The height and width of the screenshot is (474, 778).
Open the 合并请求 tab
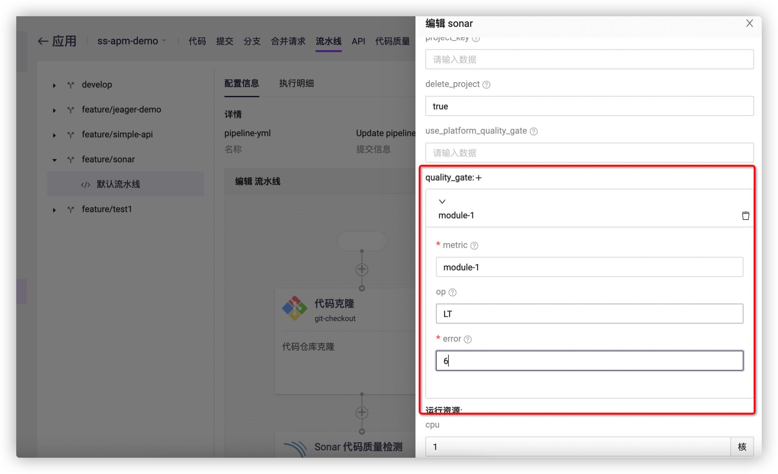click(288, 41)
